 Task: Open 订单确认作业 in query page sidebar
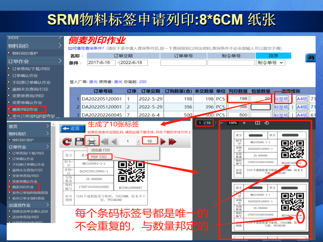click(25, 76)
